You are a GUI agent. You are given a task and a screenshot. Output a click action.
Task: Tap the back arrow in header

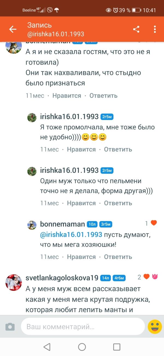[x=13, y=29]
